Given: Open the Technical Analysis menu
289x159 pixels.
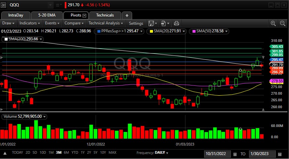Looking at the screenshot, I should click(x=106, y=23).
